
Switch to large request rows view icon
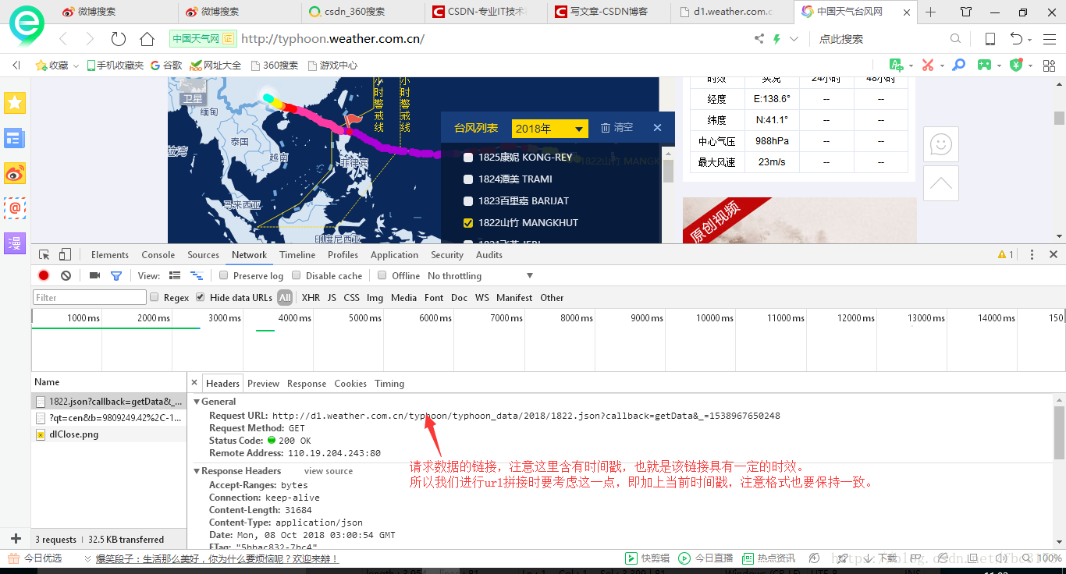175,275
